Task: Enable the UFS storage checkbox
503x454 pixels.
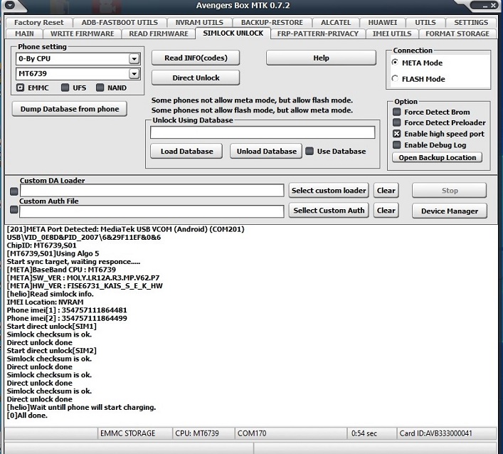Action: 65,88
